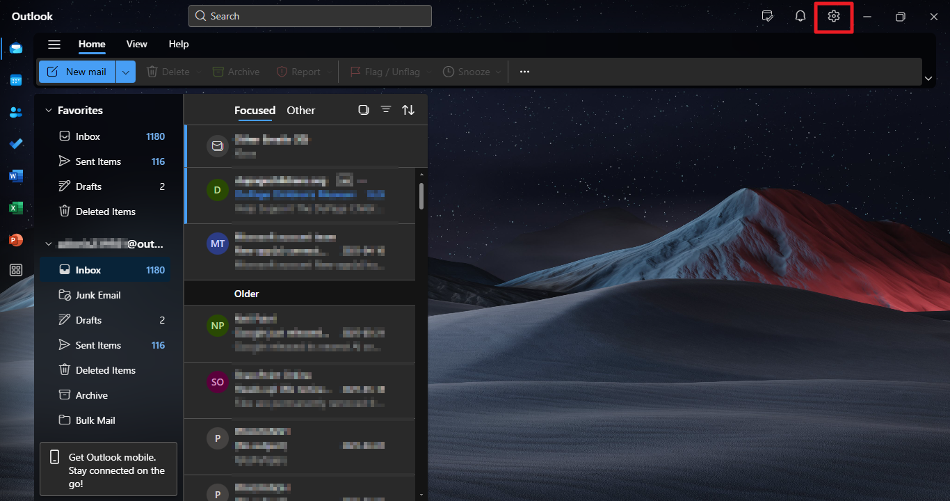Launch Word from the sidebar
The height and width of the screenshot is (501, 950).
pos(15,176)
